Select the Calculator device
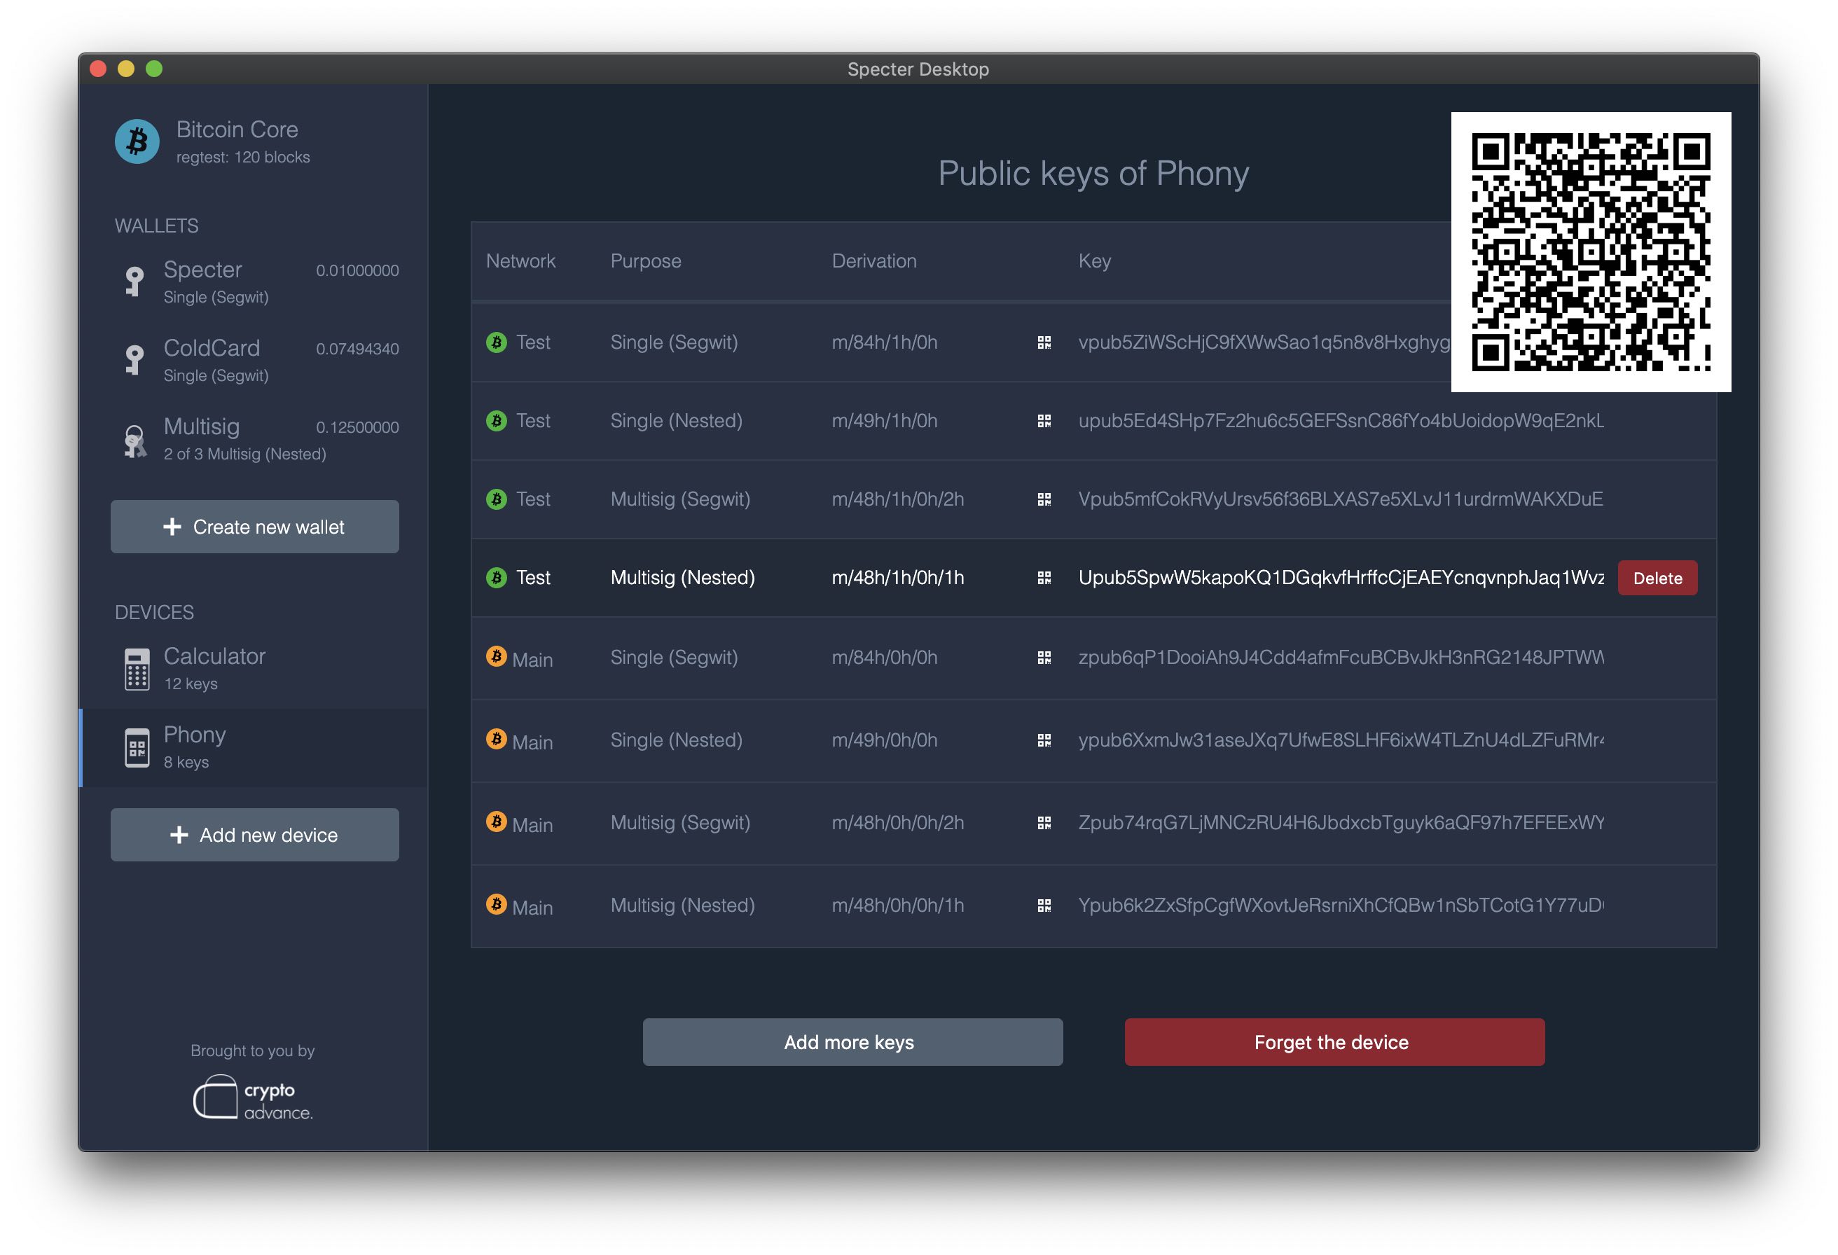 (254, 669)
